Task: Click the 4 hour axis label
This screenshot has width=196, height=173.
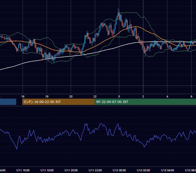Action: click(167, 97)
